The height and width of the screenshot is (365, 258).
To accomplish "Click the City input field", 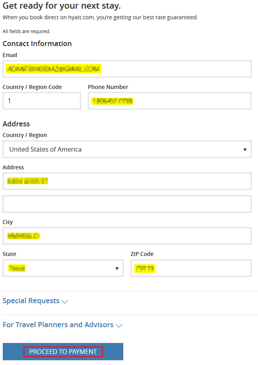I will click(x=127, y=236).
